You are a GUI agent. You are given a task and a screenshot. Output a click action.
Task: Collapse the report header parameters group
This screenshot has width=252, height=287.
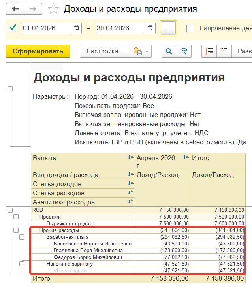click(x=10, y=89)
